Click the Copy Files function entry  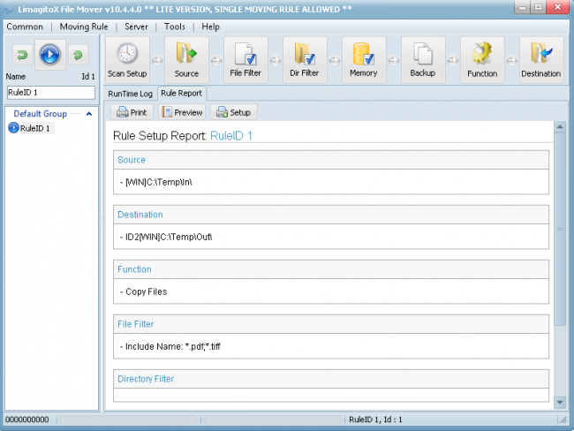pos(146,291)
